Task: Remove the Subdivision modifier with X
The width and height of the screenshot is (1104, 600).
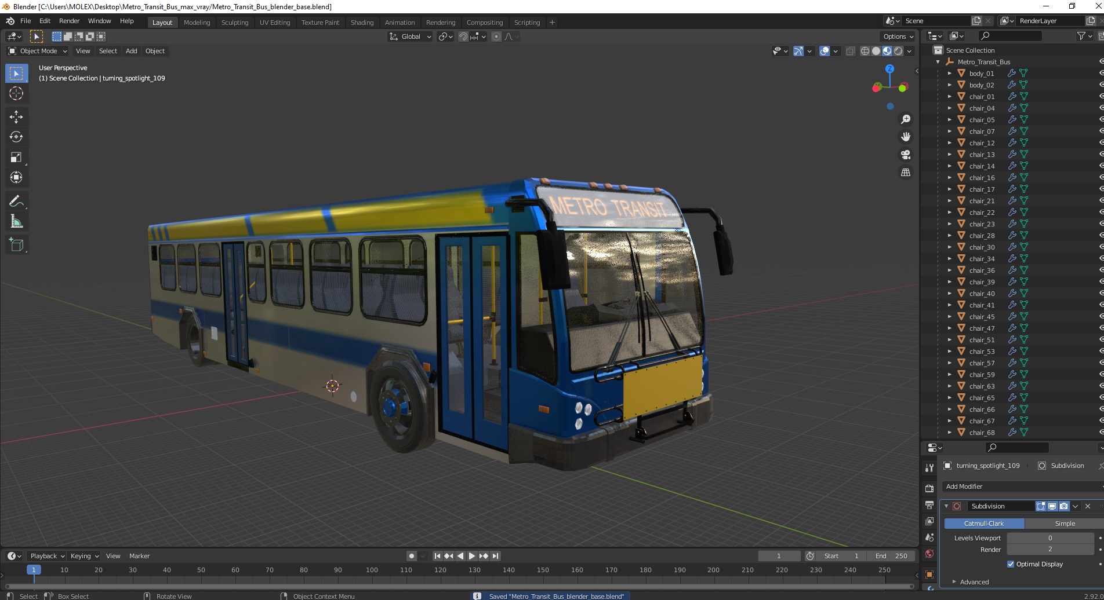Action: pyautogui.click(x=1088, y=506)
